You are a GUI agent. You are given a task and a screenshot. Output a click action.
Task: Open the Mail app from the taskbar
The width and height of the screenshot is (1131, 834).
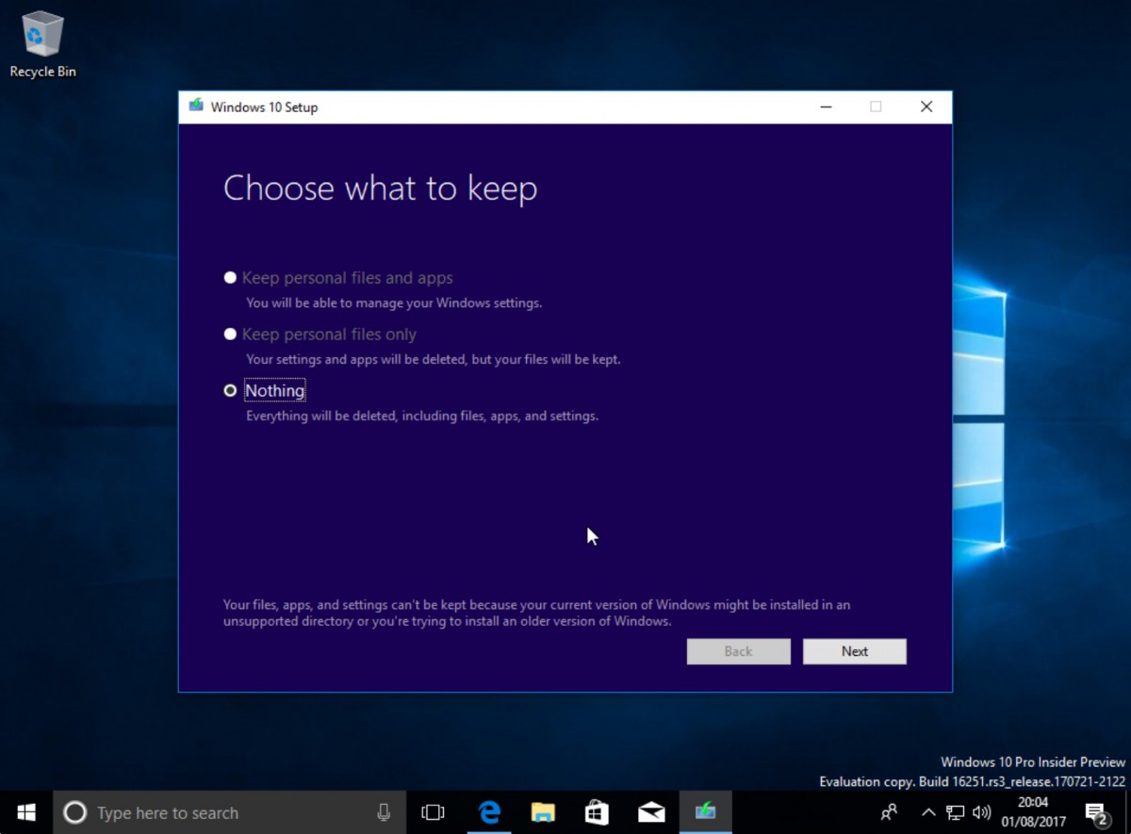pos(651,811)
